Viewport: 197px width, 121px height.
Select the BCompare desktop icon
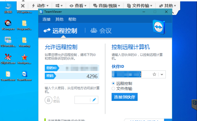tap(8, 25)
